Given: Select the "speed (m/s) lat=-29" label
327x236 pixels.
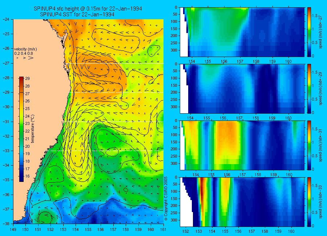Looking at the screenshot, I should tap(321, 89).
